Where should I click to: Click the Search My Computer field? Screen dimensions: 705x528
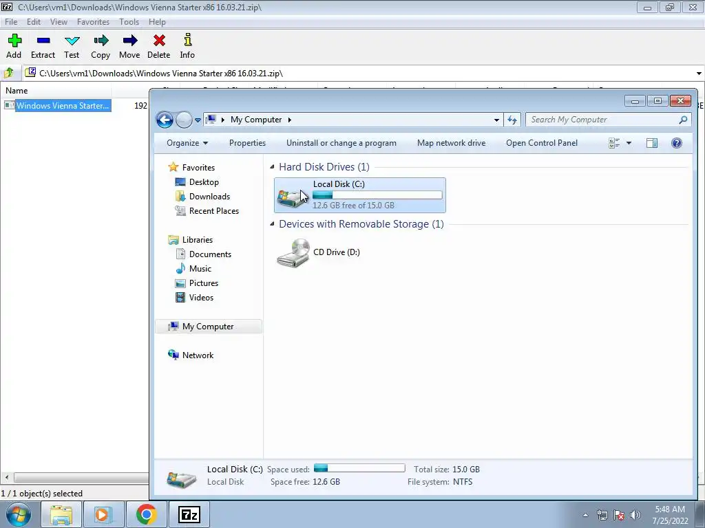[x=602, y=120]
